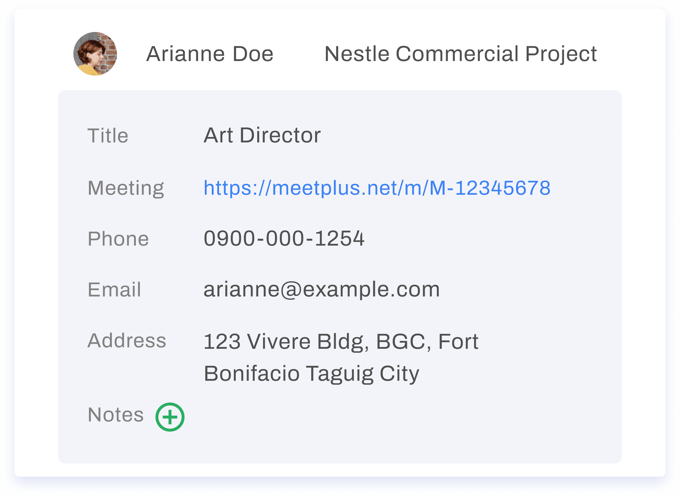Click the green add Notes plus icon
This screenshot has width=680, height=497.
(170, 417)
